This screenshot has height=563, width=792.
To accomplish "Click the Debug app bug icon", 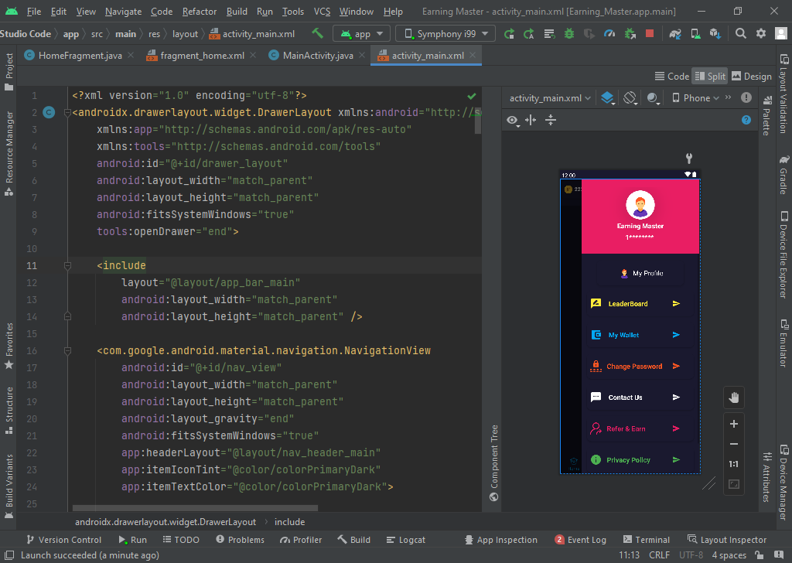I will [x=569, y=34].
